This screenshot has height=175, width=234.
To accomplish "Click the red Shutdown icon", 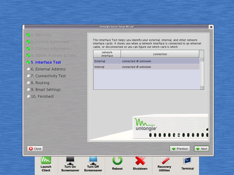I will tap(140, 161).
